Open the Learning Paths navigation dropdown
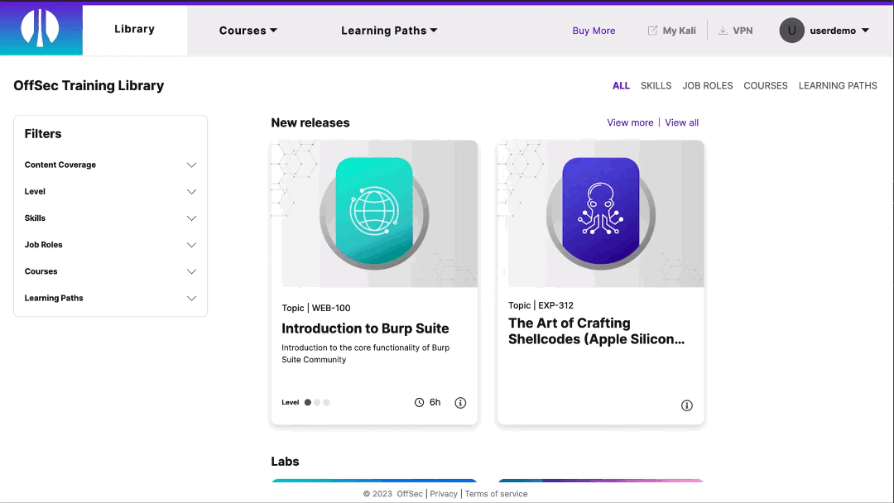The image size is (894, 503). click(389, 30)
